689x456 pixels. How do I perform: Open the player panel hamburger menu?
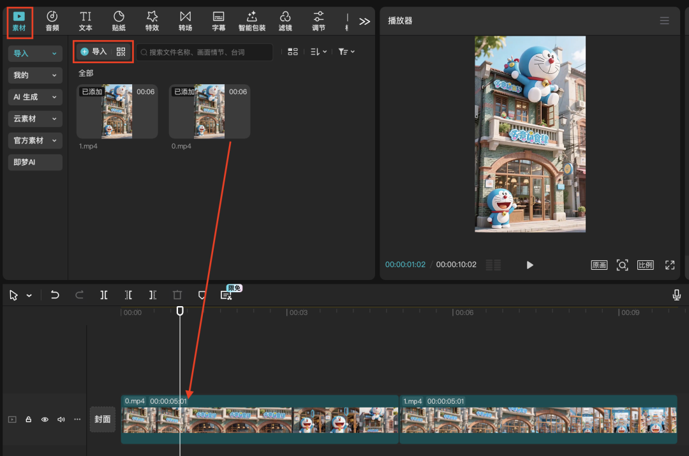[x=665, y=20]
